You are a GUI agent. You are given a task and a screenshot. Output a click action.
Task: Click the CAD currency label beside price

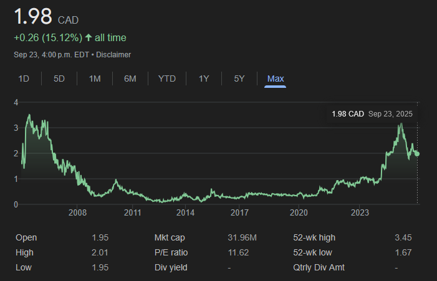pos(68,20)
